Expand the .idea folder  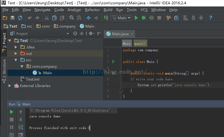16,47
